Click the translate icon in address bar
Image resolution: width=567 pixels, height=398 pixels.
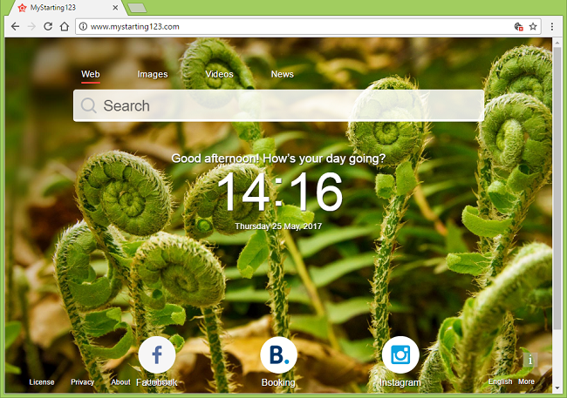click(518, 26)
